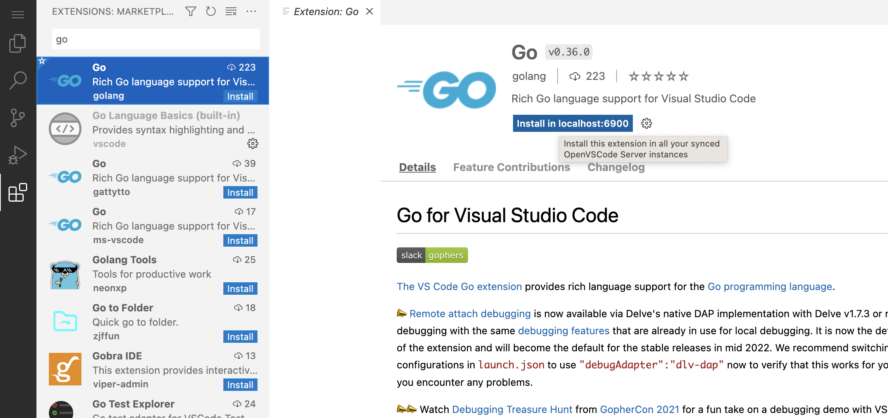
Task: Switch to the Feature Contributions tab
Action: pyautogui.click(x=511, y=167)
